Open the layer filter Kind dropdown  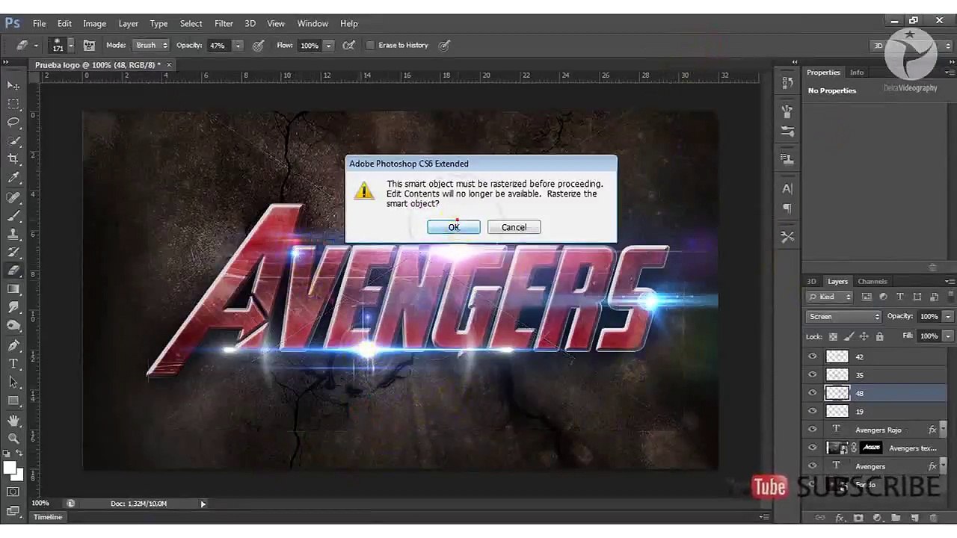coord(830,297)
